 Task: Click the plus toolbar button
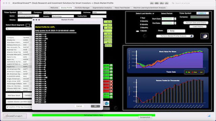pyautogui.click(x=152, y=3)
